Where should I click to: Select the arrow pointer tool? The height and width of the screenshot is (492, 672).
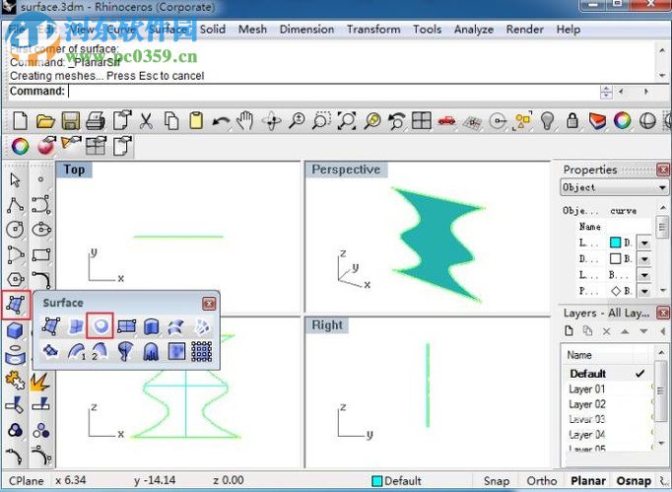16,179
